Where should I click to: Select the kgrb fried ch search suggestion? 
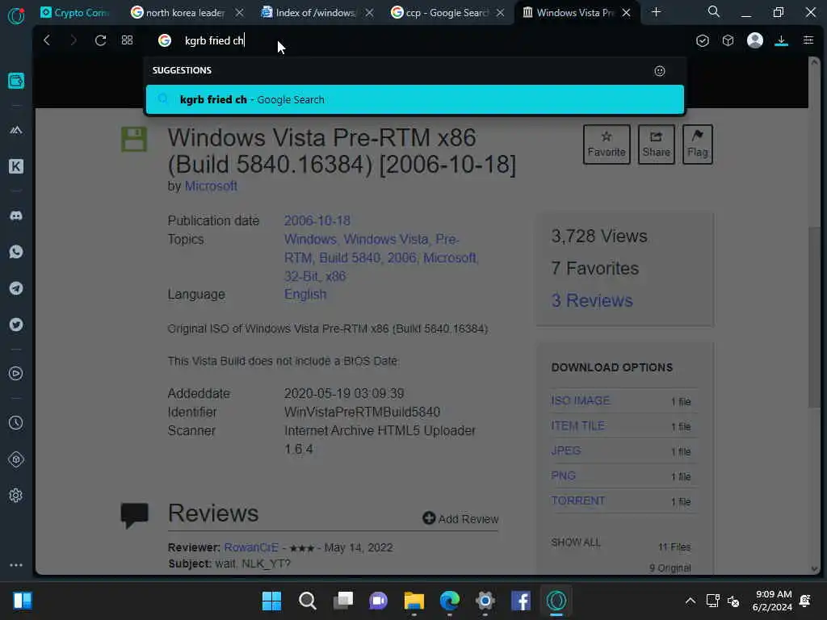tap(415, 99)
